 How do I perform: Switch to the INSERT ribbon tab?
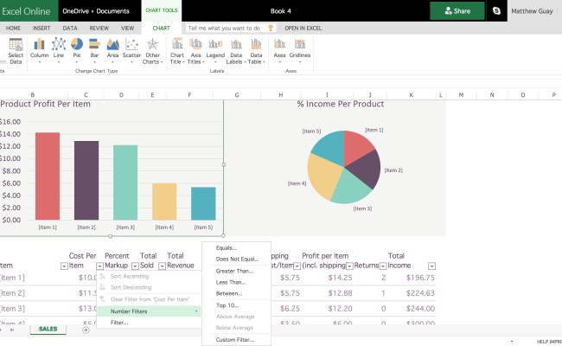42,28
